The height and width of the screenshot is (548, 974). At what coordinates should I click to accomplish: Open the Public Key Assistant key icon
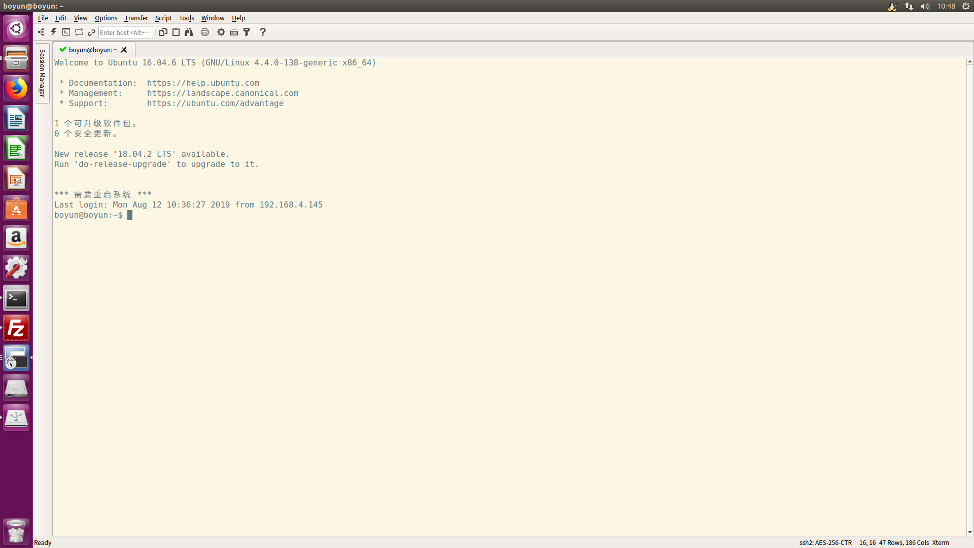[x=247, y=32]
